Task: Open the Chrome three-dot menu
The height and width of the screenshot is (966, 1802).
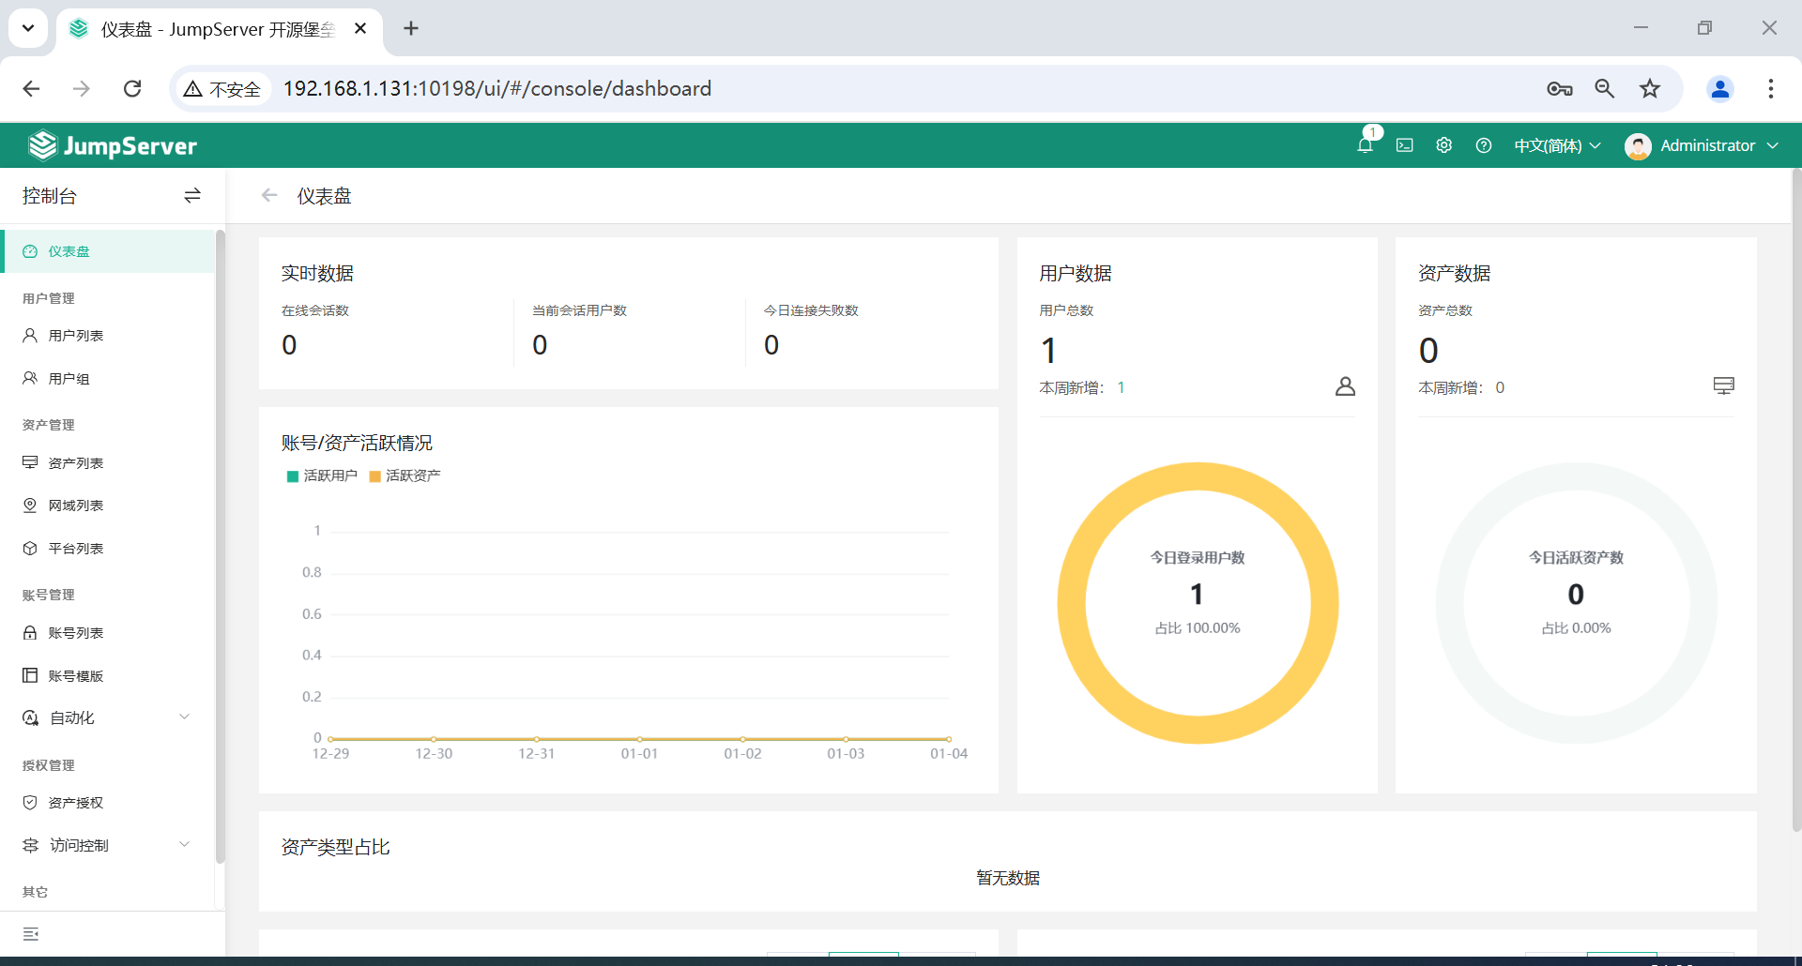Action: 1771,88
